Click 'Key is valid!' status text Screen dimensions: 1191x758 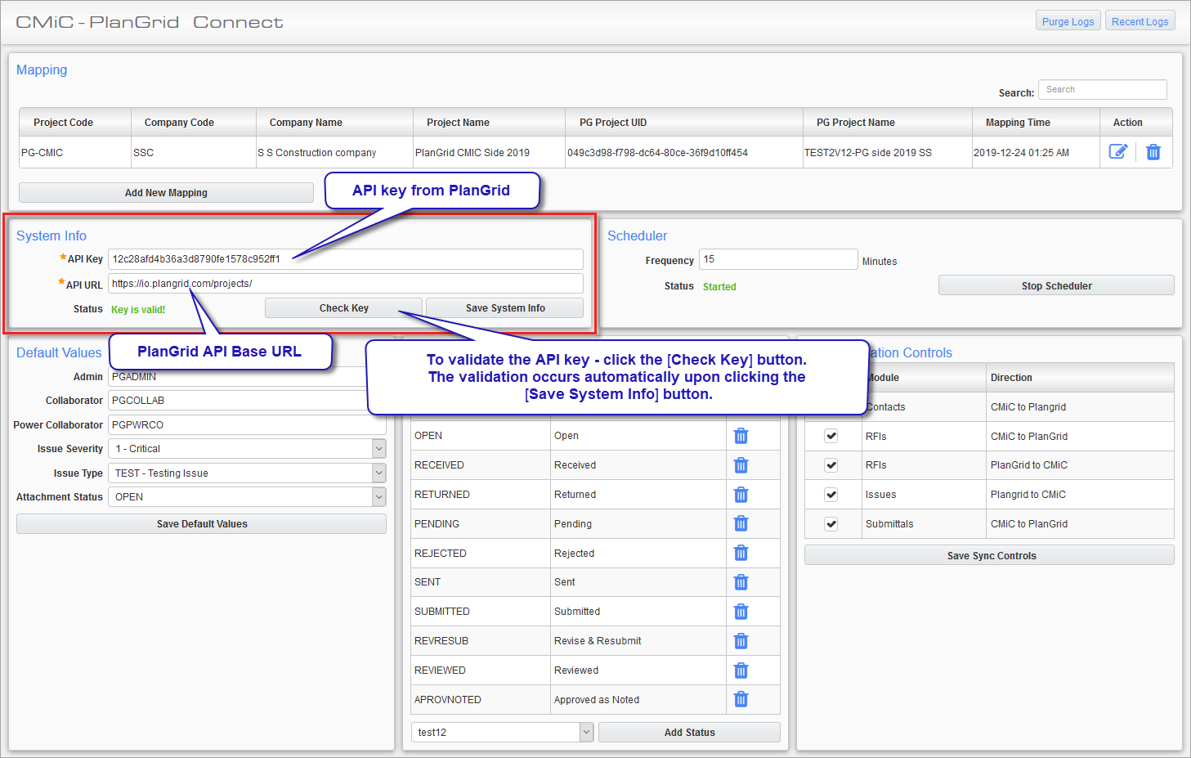(x=138, y=309)
